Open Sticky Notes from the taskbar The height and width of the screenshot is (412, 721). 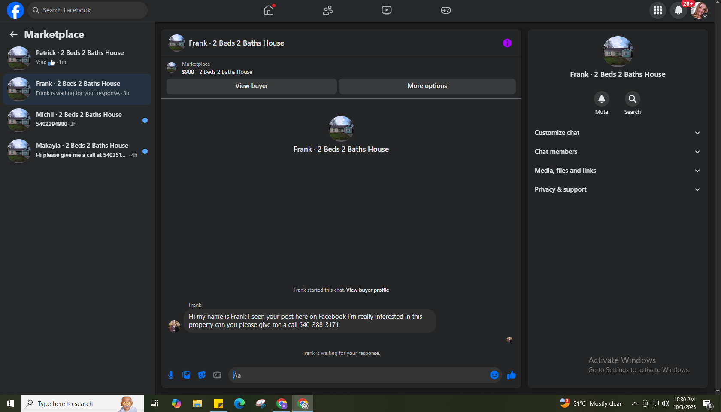[218, 403]
